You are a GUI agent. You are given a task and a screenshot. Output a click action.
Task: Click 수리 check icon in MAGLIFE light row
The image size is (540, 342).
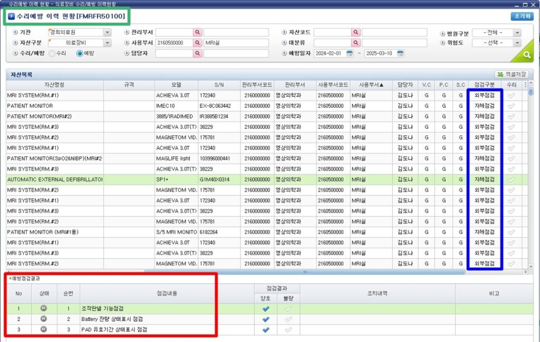[512, 158]
